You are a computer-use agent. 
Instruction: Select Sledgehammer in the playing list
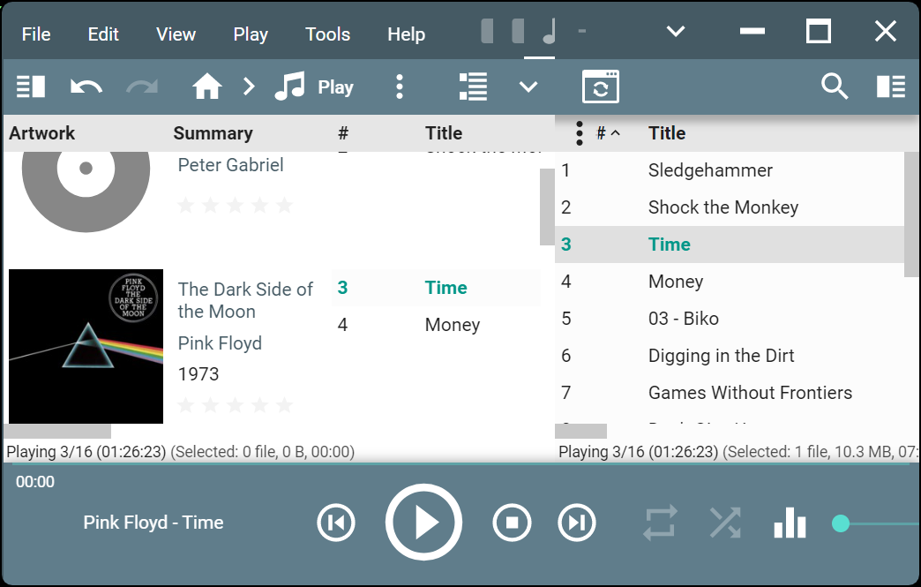click(710, 170)
